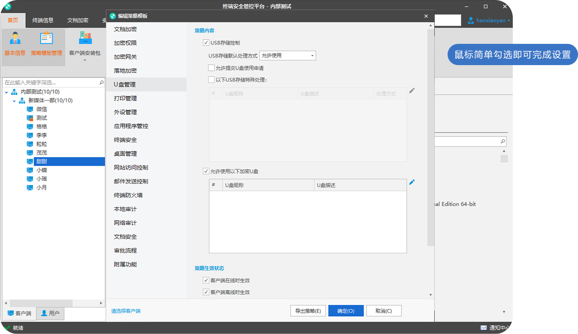Open 通知中心 envelope icon in status bar
578x334 pixels.
[484, 328]
